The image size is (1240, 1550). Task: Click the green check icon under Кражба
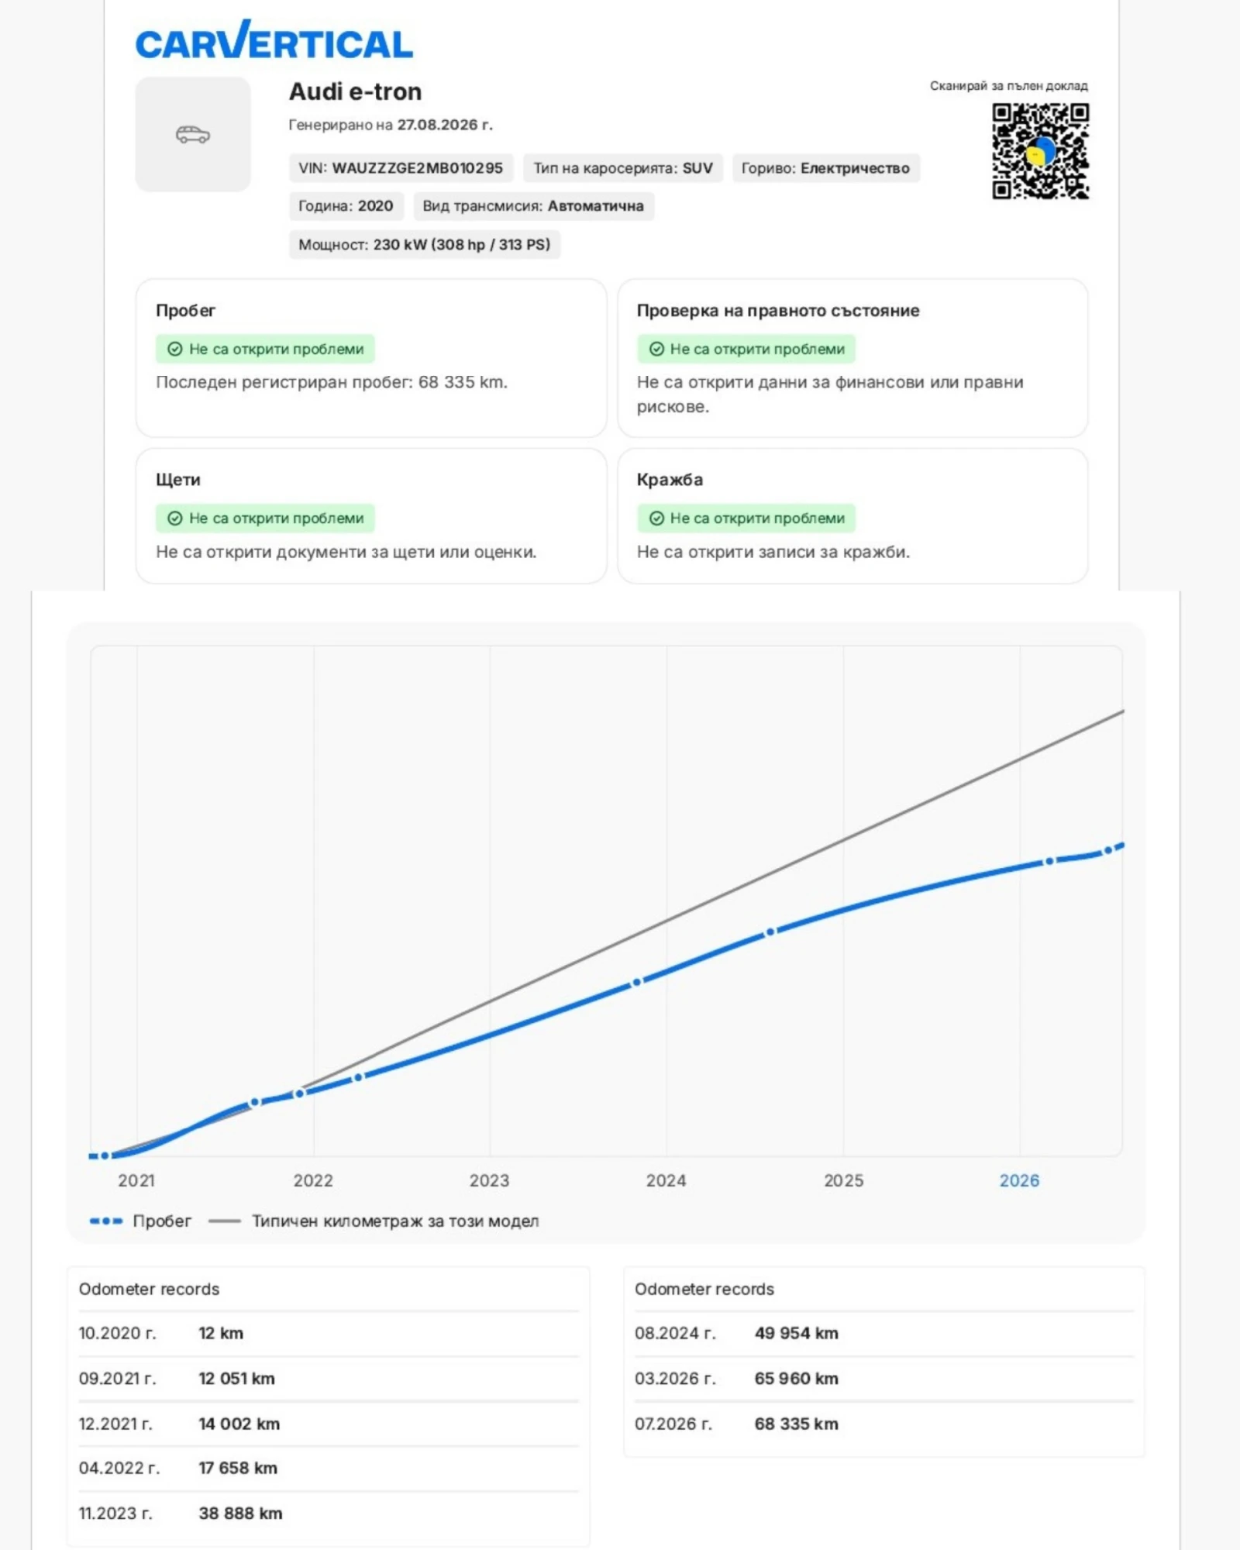(x=656, y=518)
